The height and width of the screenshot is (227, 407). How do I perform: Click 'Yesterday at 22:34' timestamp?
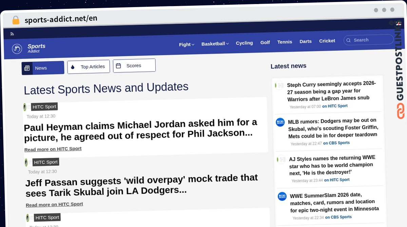pos(308,218)
